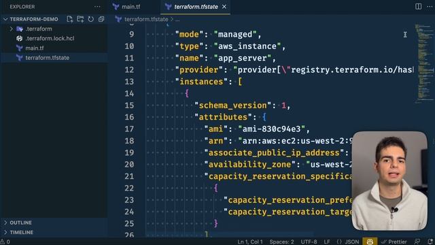The image size is (435, 245).
Task: Click the Ln 1, Col 1 cursor position
Action: click(x=250, y=242)
